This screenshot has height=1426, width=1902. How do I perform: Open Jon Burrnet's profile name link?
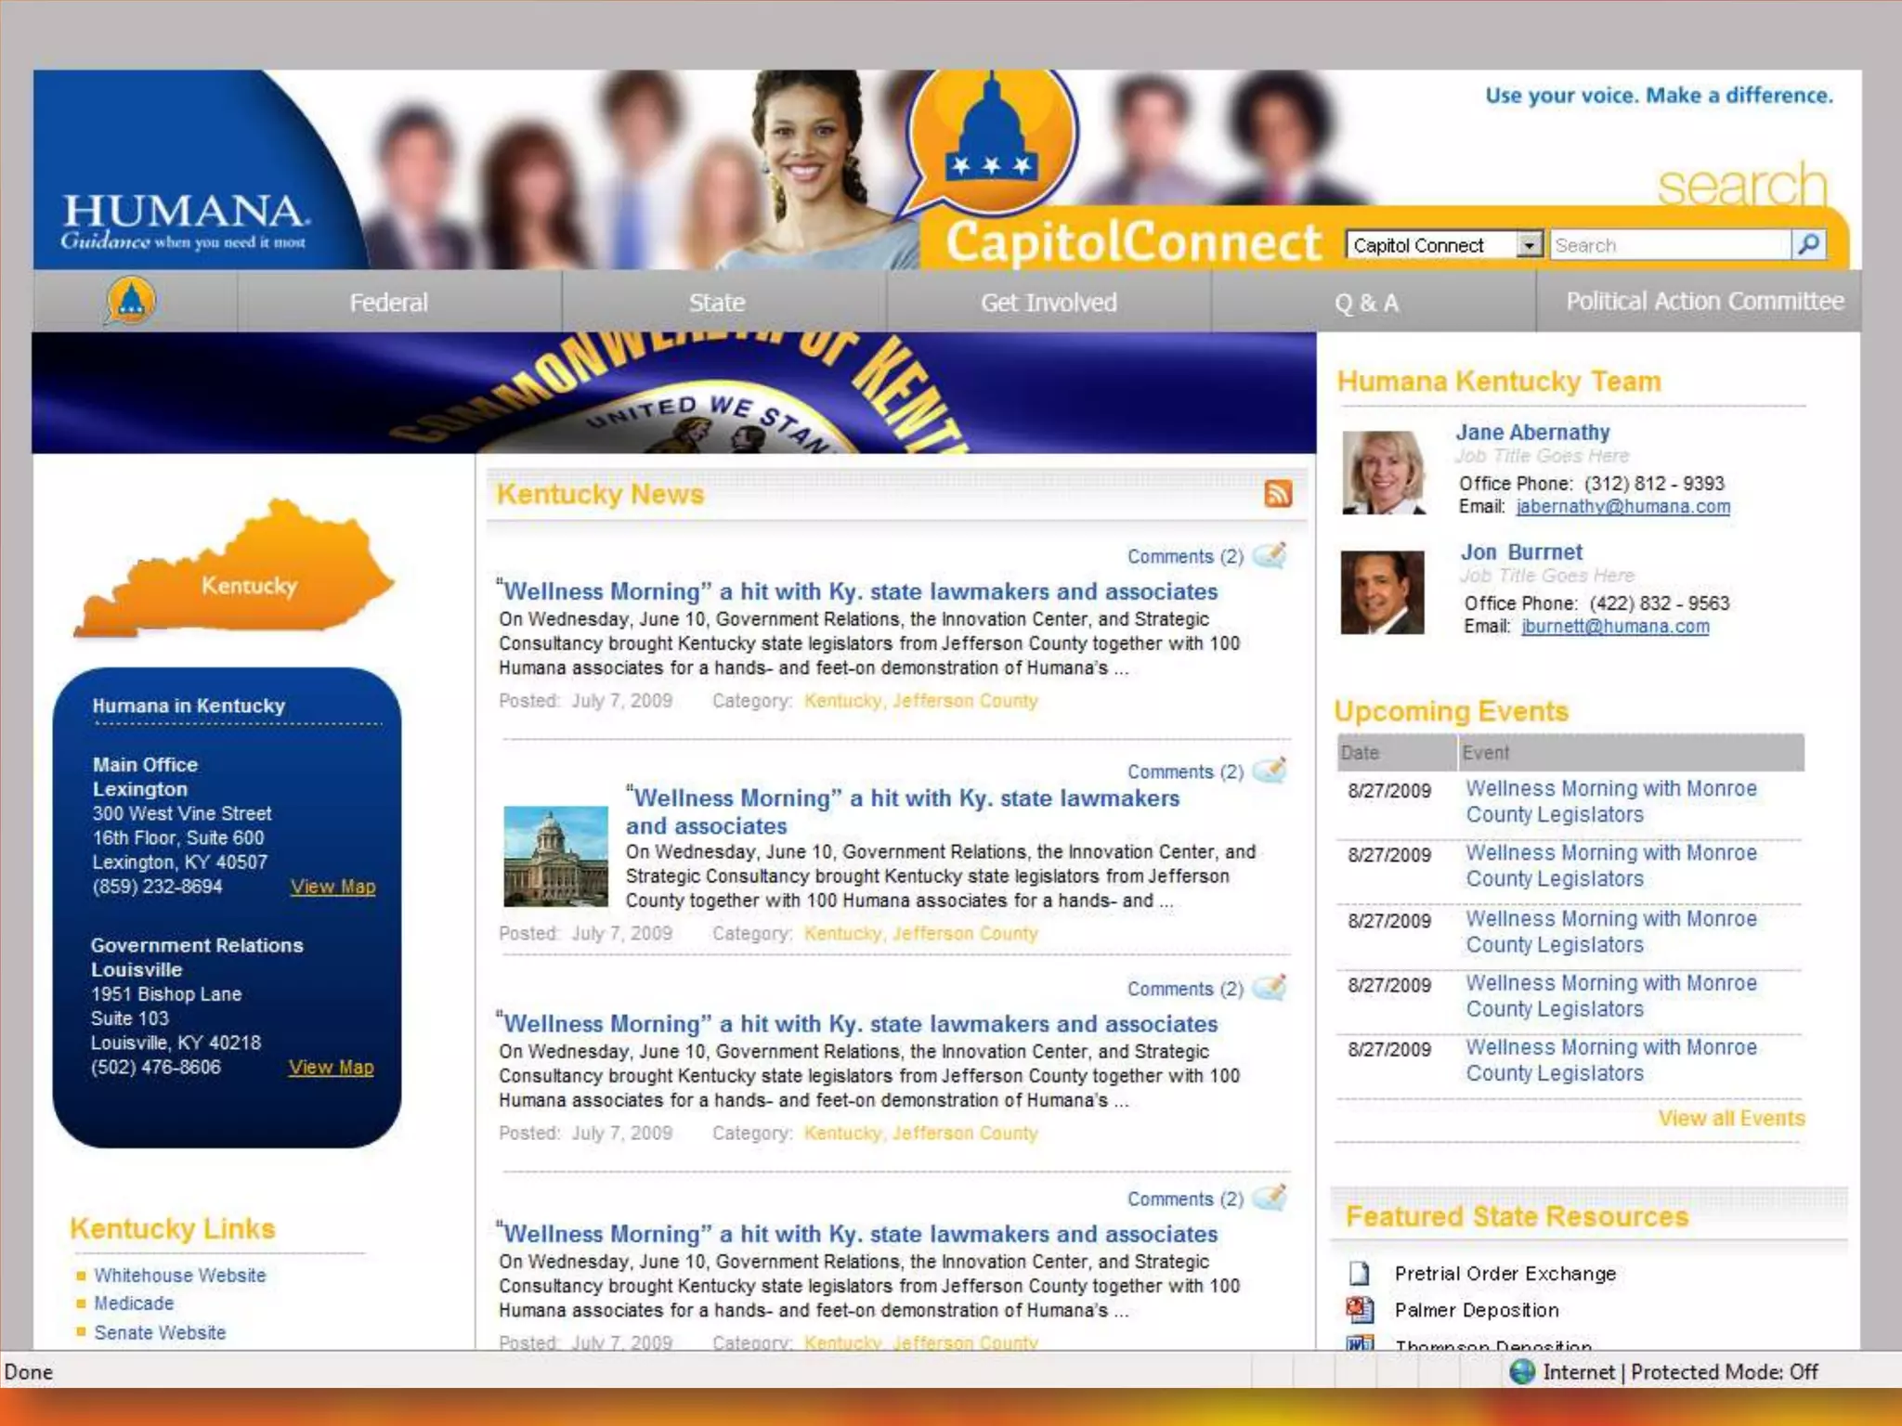[x=1520, y=551]
